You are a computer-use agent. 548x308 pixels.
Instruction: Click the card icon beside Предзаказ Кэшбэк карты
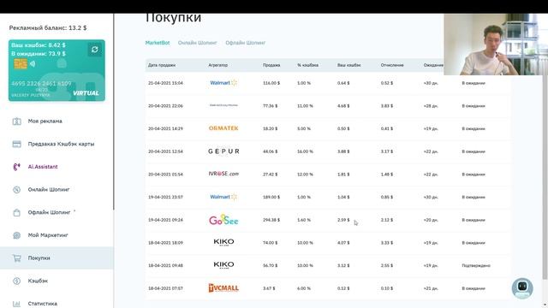(17, 144)
